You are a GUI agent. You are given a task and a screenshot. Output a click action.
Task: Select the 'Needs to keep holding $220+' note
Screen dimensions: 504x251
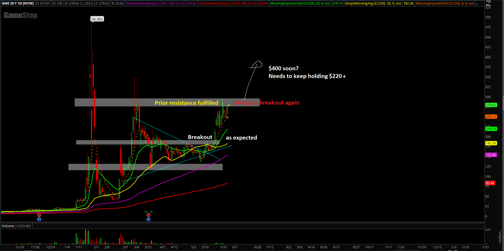click(307, 76)
